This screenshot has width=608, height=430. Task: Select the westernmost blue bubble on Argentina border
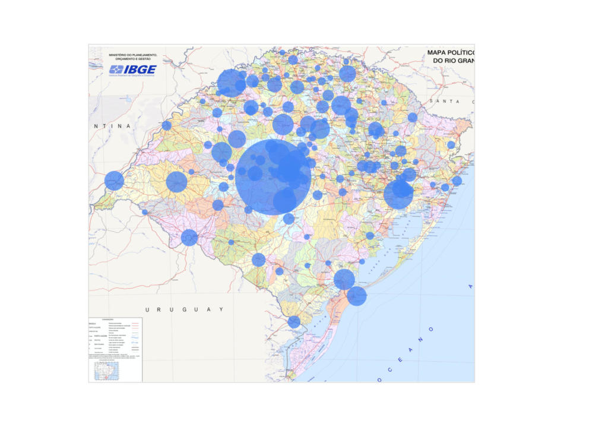click(114, 181)
